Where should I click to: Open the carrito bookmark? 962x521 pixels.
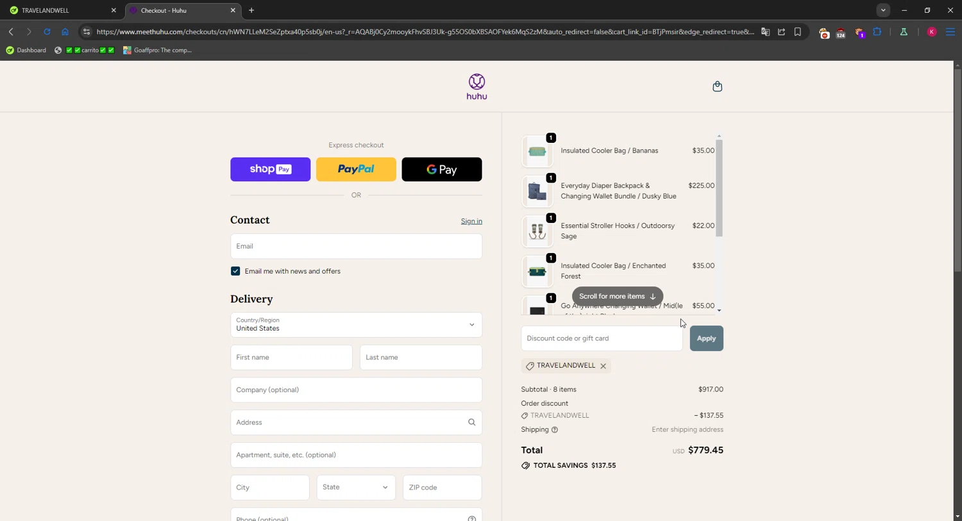coord(85,50)
